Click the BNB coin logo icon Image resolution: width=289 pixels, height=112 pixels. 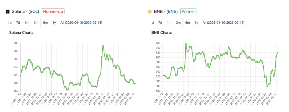pos(150,12)
